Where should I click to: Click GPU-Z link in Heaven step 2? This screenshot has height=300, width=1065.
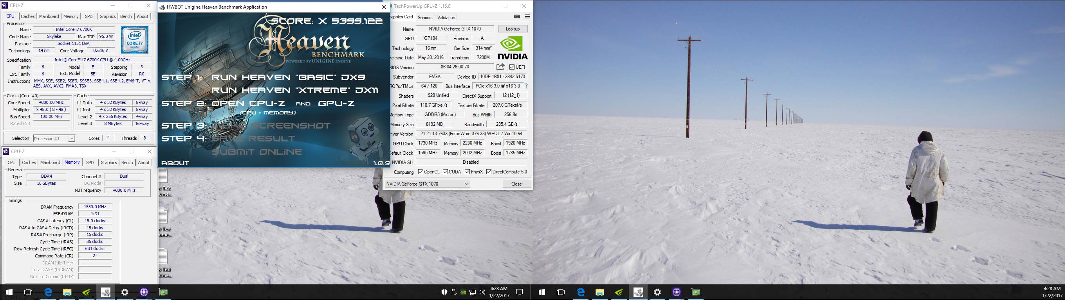(x=336, y=103)
